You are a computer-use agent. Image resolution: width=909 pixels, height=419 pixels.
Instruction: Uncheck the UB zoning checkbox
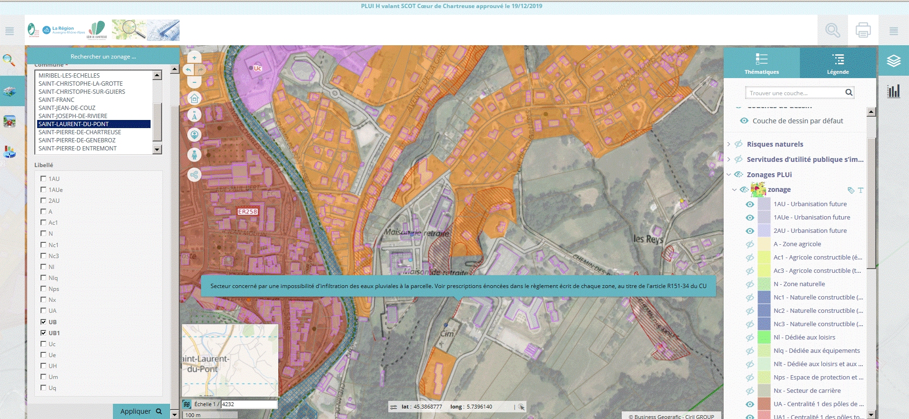click(x=43, y=322)
